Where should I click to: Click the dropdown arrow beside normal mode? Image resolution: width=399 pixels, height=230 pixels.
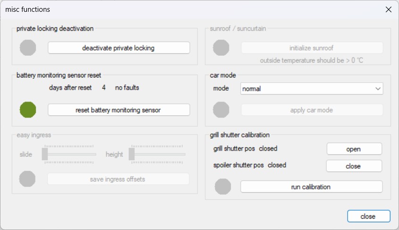click(x=378, y=88)
